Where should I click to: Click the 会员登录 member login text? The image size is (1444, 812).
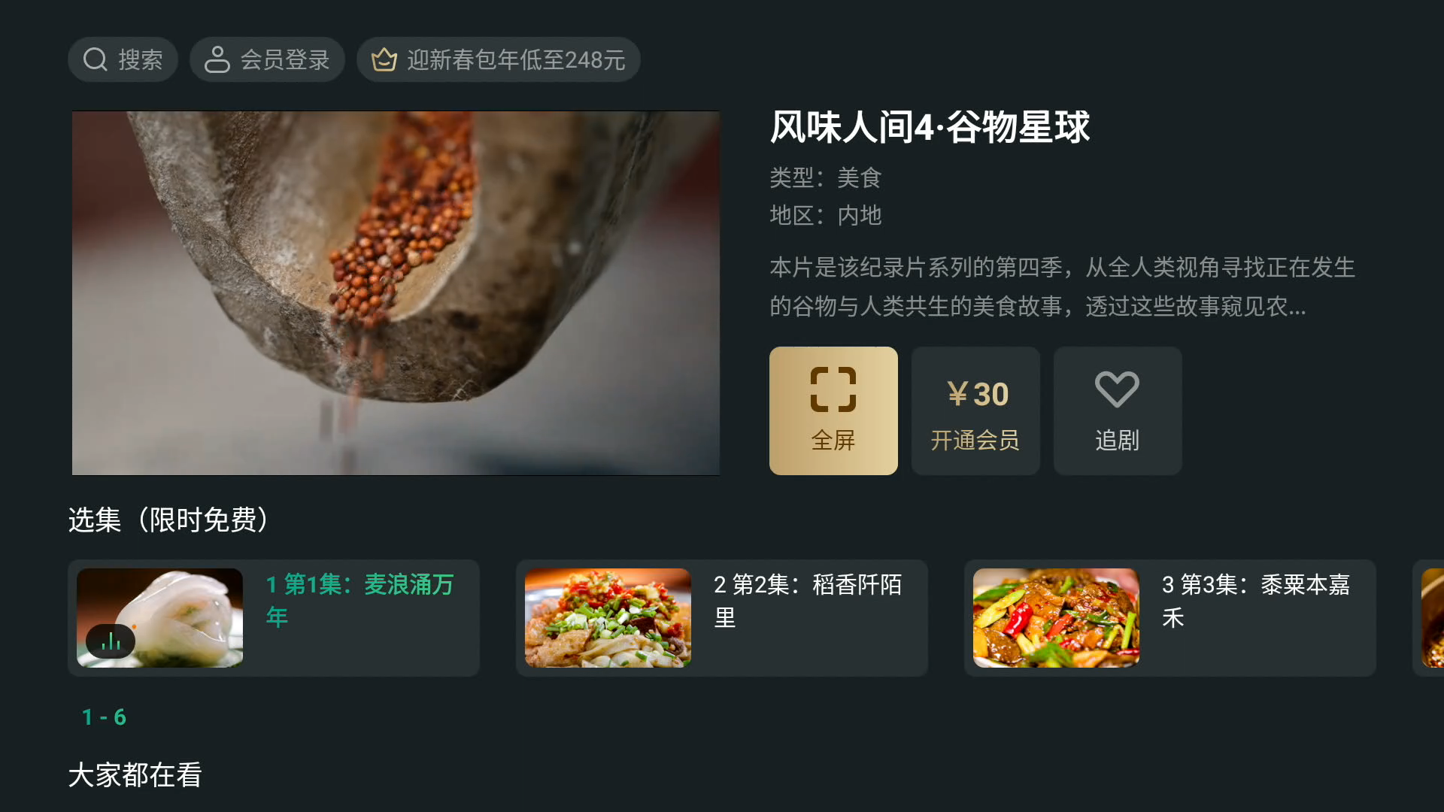(285, 60)
